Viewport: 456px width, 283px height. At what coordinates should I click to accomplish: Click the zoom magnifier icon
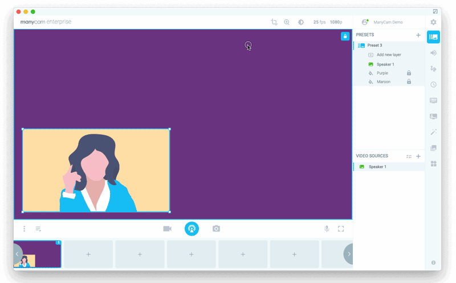[287, 22]
